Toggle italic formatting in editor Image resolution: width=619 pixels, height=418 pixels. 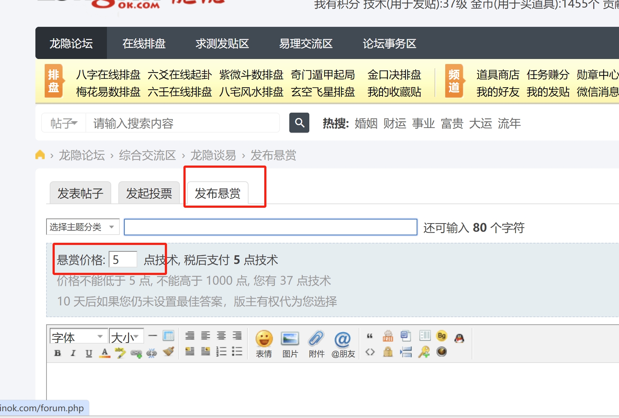(73, 353)
